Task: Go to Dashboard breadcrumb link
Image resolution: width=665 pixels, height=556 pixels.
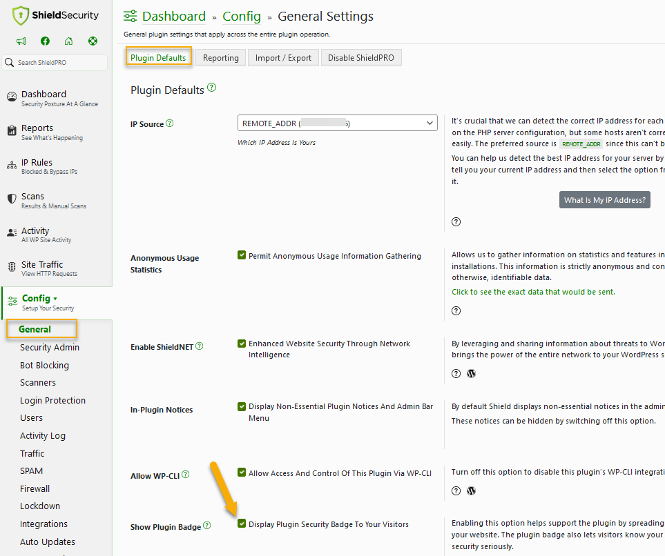Action: pos(174,16)
